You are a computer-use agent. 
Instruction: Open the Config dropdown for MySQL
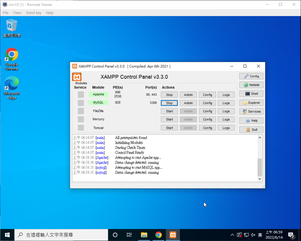(x=207, y=103)
